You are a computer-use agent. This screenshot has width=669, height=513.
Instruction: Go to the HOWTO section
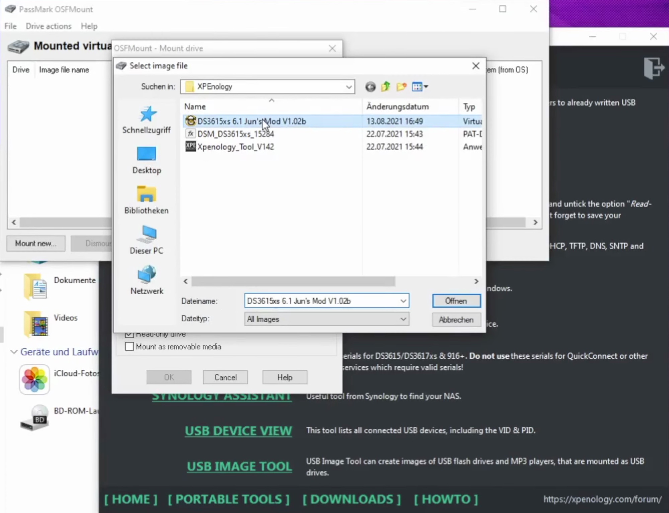[446, 499]
